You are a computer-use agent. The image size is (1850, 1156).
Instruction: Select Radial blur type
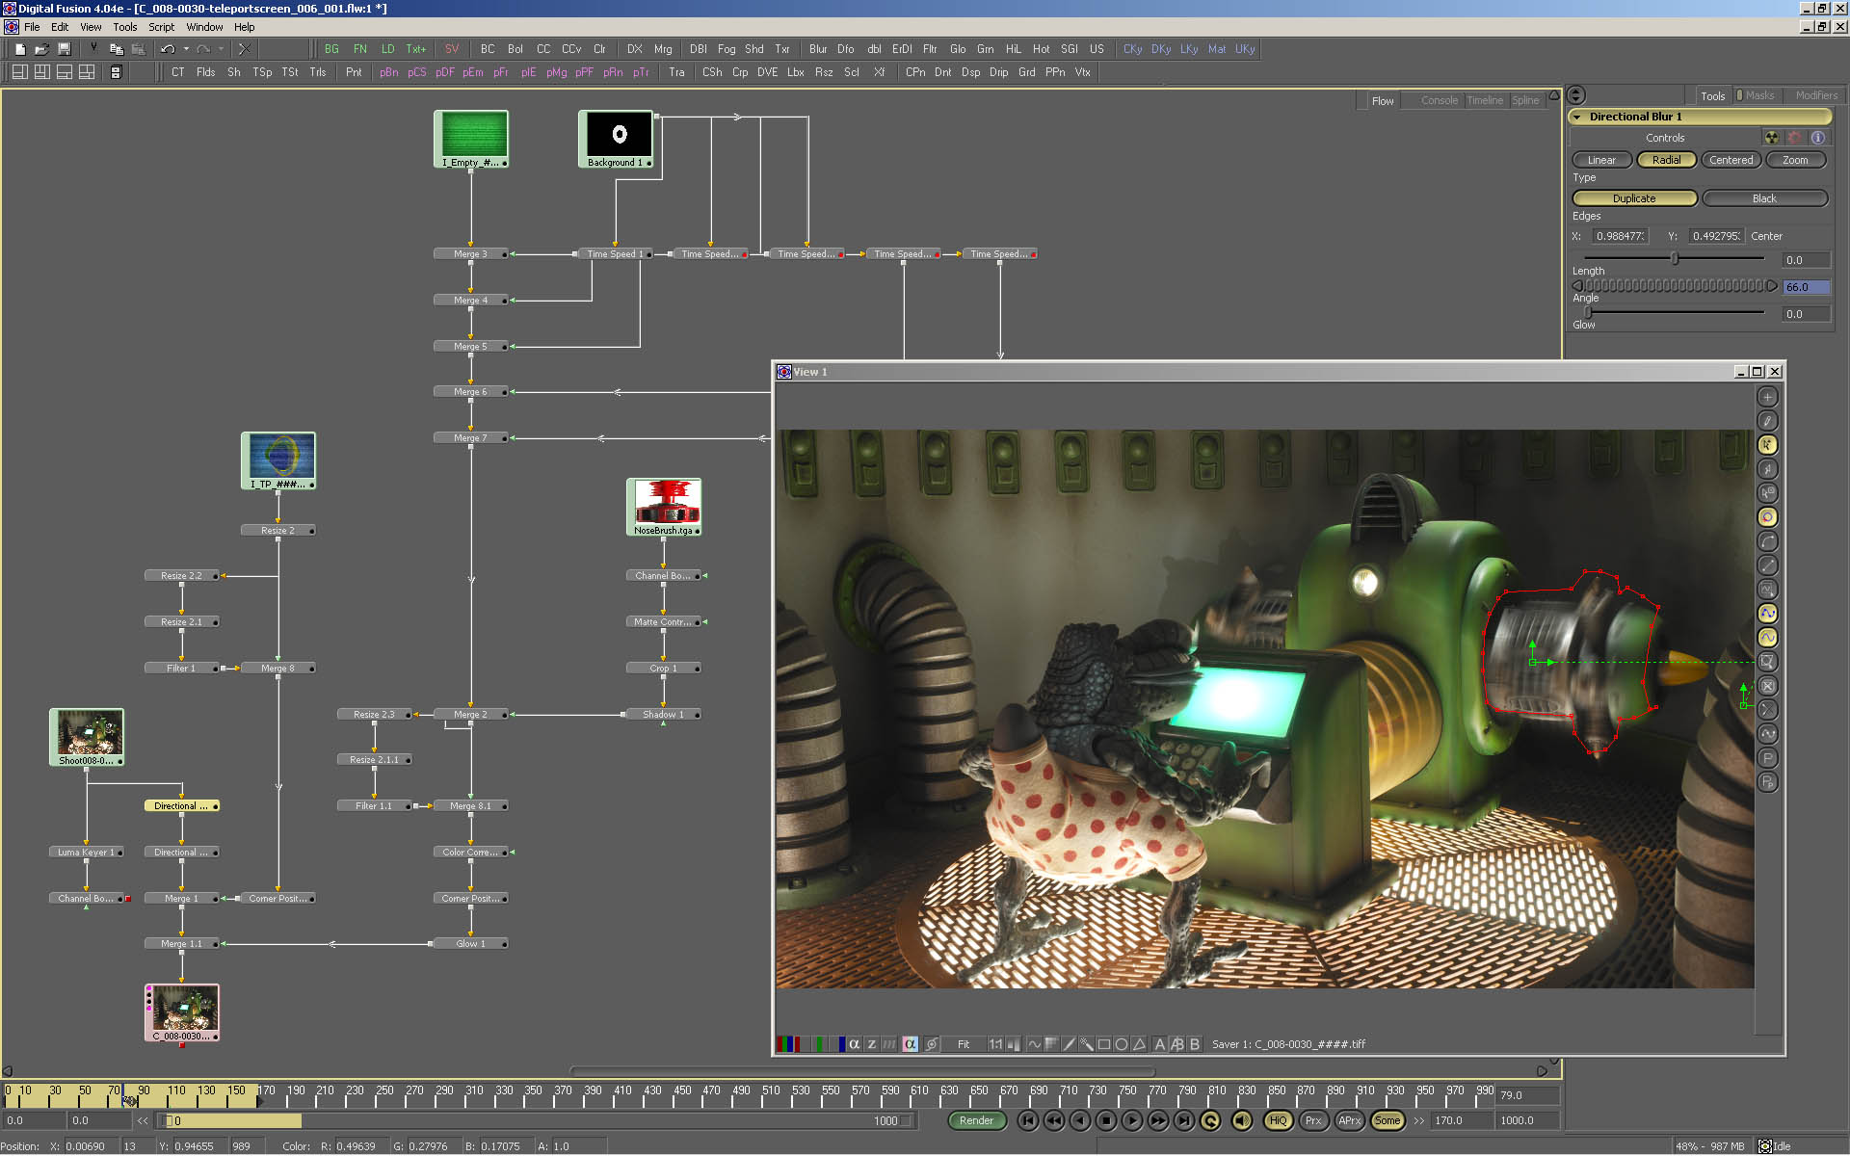[x=1666, y=160]
